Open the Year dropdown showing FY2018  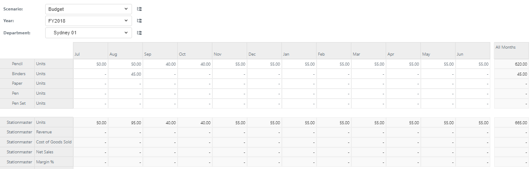(88, 20)
